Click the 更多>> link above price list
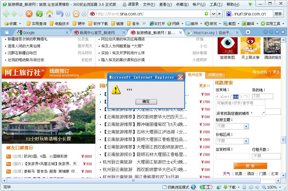Screen dimensions: 288x191 tap(204, 86)
